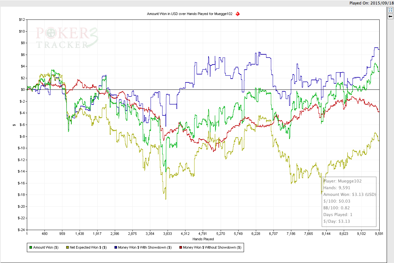Click the red Without Showdown legend swatch

(x=181, y=247)
